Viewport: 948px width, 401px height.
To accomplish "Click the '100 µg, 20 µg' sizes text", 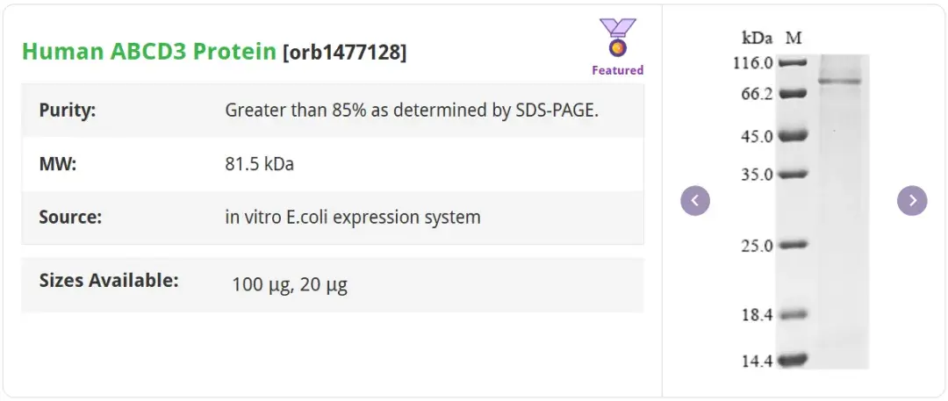I will coord(290,284).
